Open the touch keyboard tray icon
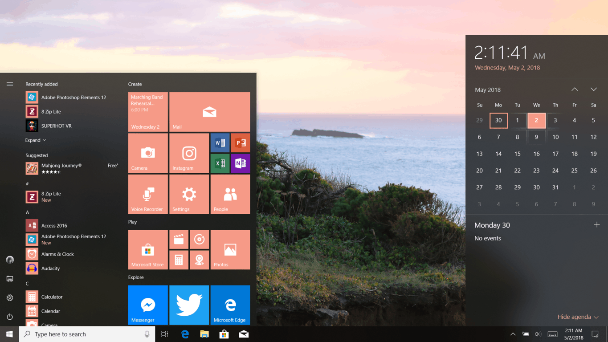Viewport: 608px width, 342px height. (552, 334)
